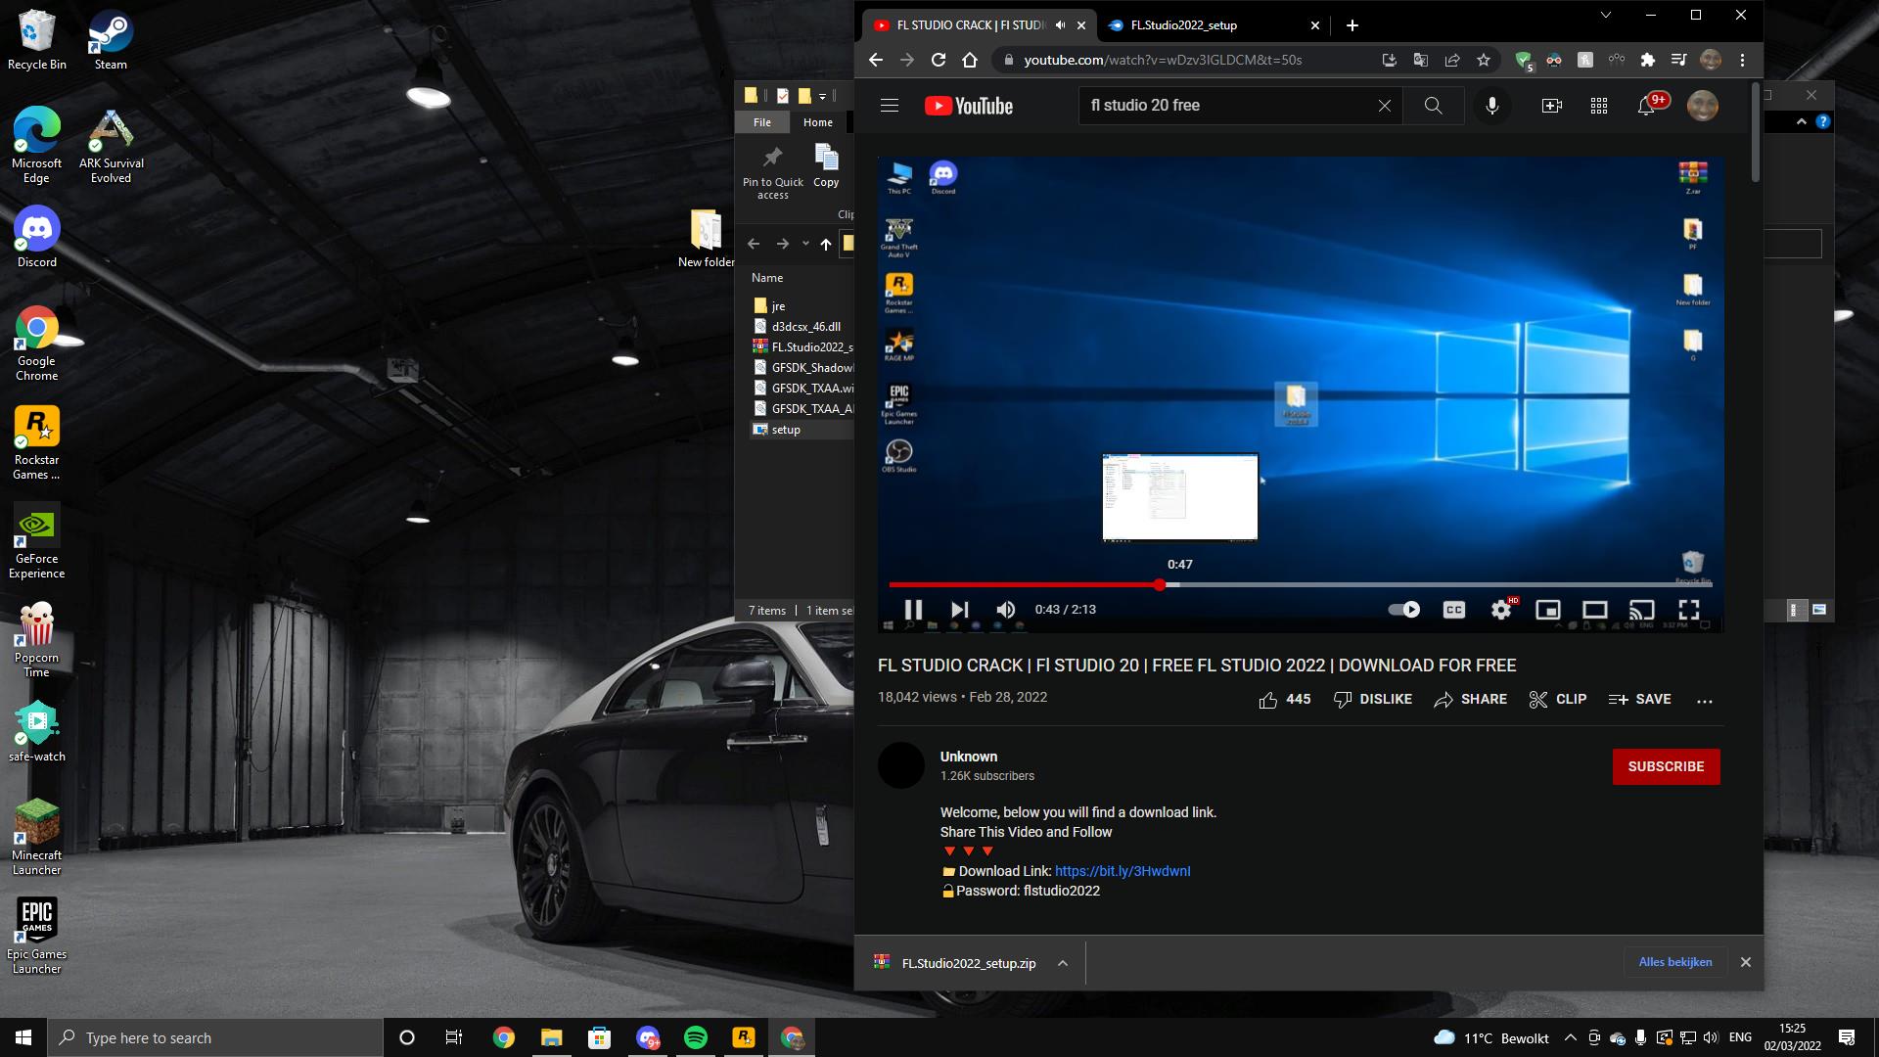Skip to next video
1879x1057 pixels.
tap(959, 610)
